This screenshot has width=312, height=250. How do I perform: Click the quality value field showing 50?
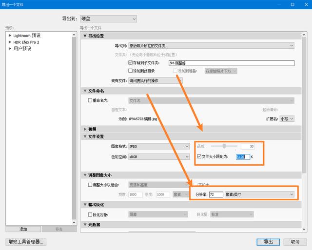coord(248,146)
